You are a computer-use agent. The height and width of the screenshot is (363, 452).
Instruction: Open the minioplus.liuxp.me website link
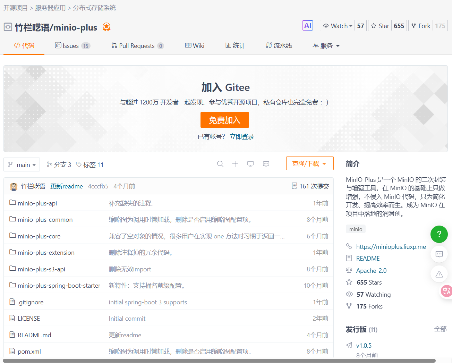(x=391, y=246)
